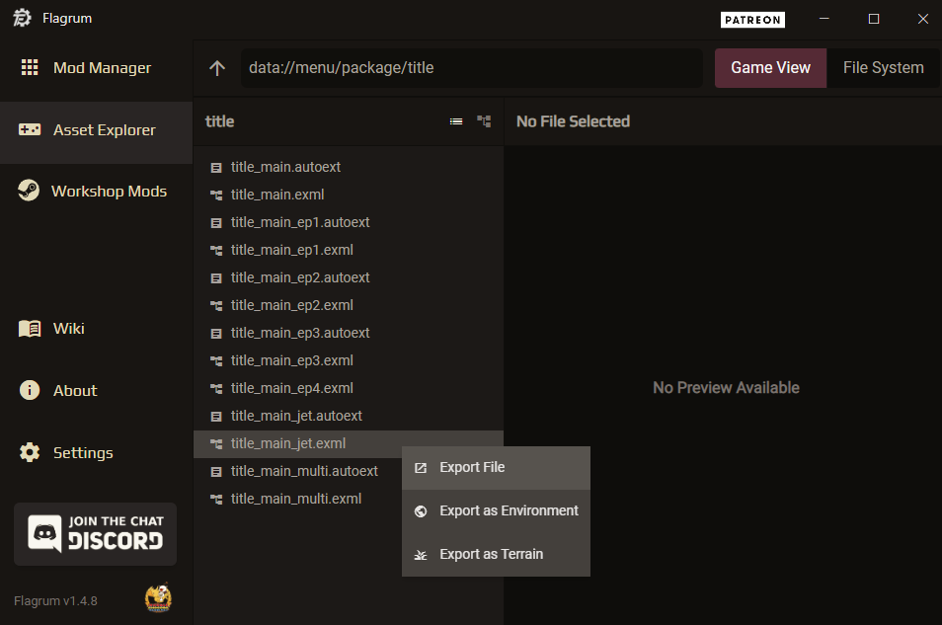
Task: Open Workshop Mods
Action: point(96,192)
